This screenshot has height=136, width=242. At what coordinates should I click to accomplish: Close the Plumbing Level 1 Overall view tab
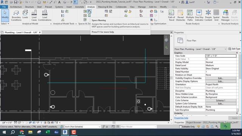40,32
